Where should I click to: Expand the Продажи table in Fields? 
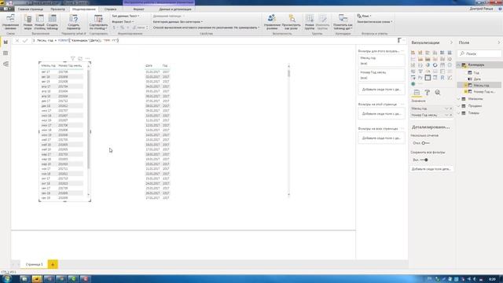point(459,106)
